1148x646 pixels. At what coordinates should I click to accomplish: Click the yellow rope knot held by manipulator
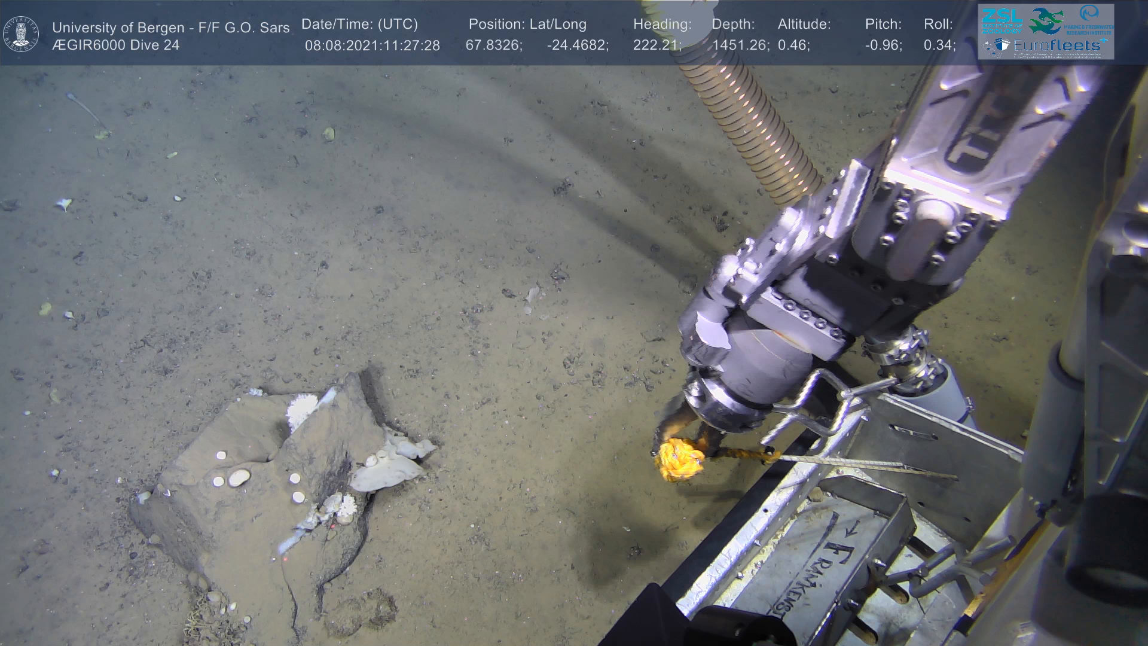pyautogui.click(x=679, y=459)
